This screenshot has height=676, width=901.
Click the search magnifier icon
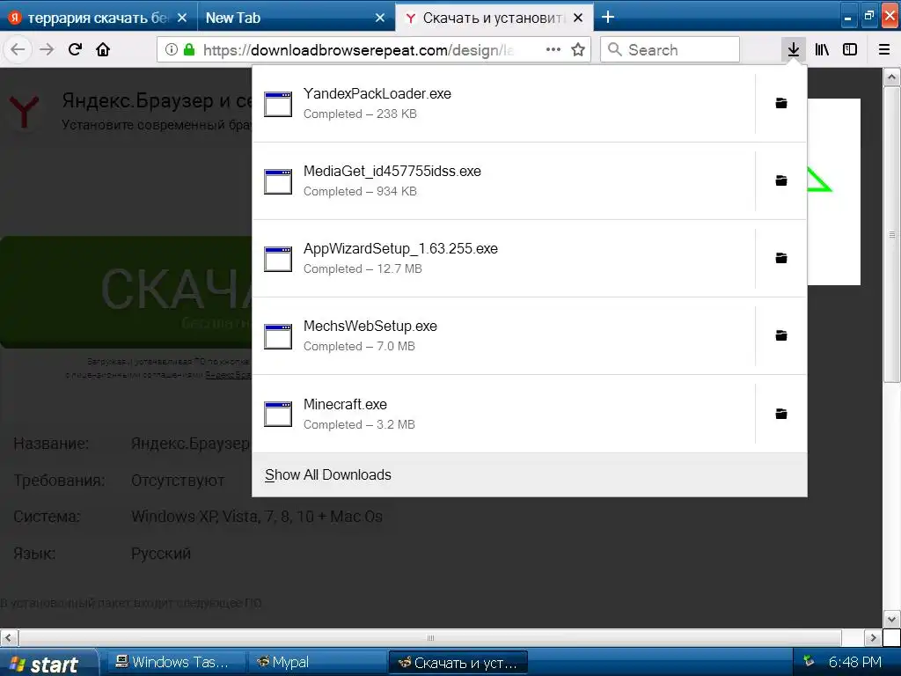(614, 49)
